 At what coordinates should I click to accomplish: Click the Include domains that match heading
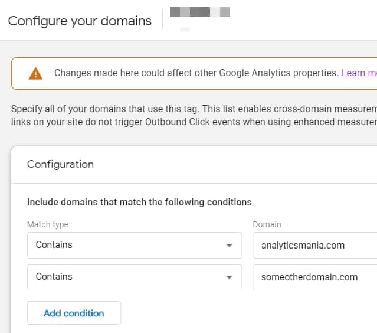coord(139,202)
